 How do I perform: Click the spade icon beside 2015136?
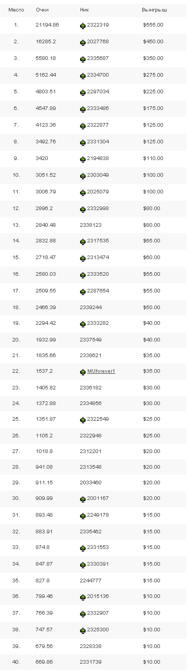(83, 596)
